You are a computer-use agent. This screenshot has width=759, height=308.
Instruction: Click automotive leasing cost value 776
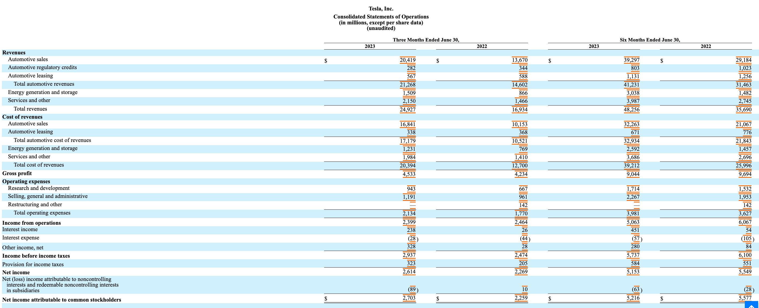point(747,132)
